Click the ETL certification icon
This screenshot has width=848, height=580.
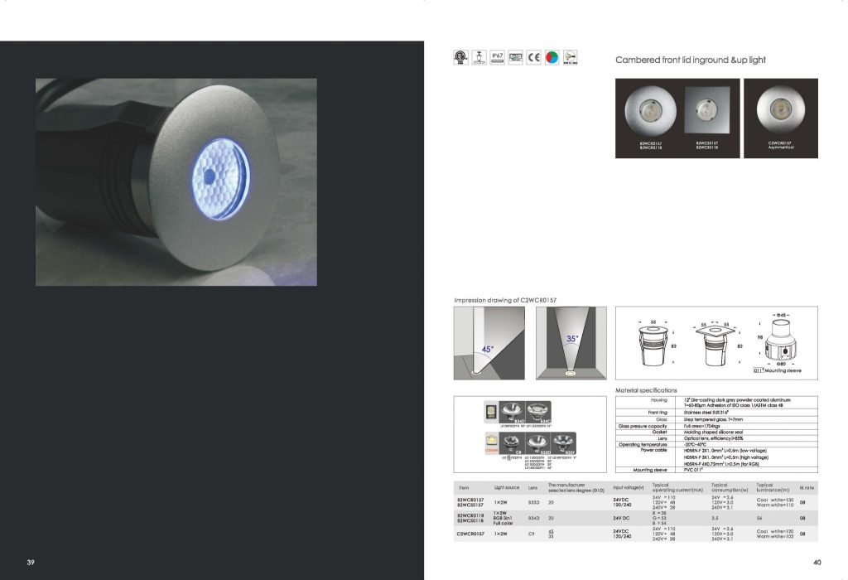460,57
